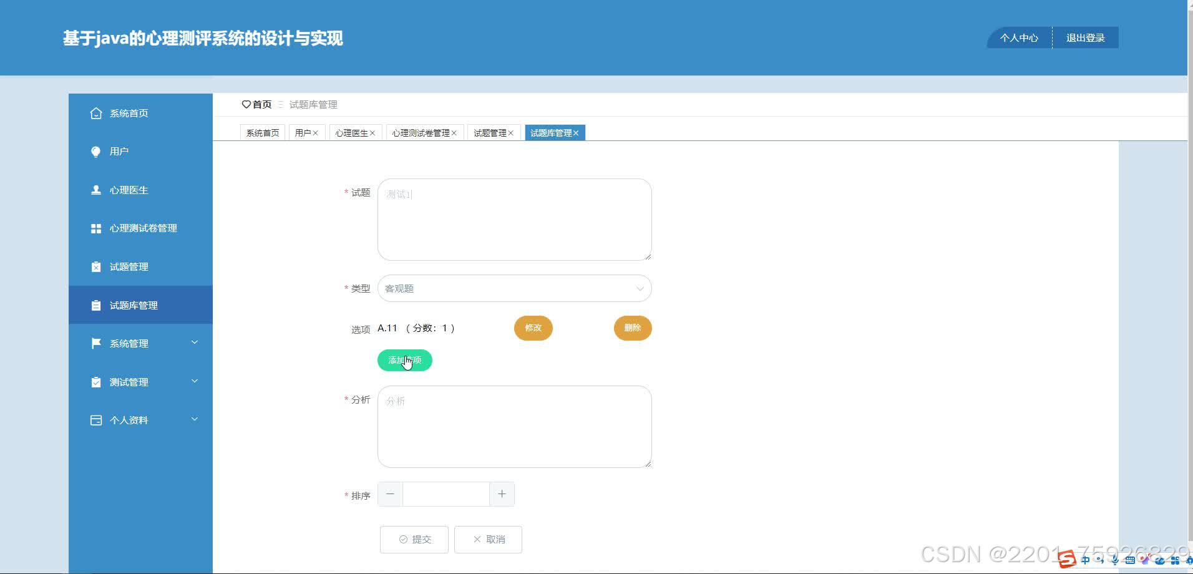Close the 试题库管理 tab with its X

click(576, 133)
